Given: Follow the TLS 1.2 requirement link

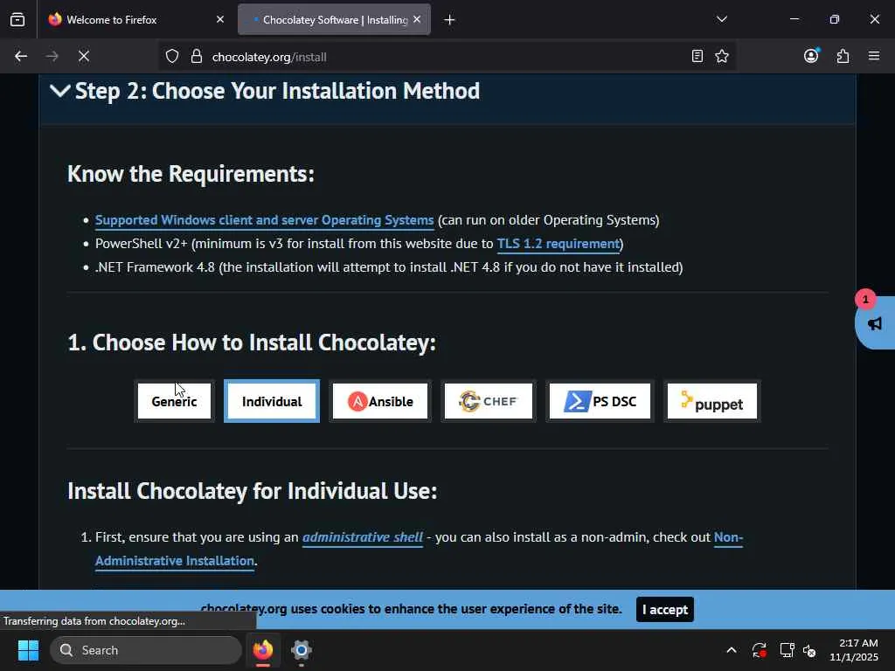Looking at the screenshot, I should click(559, 244).
